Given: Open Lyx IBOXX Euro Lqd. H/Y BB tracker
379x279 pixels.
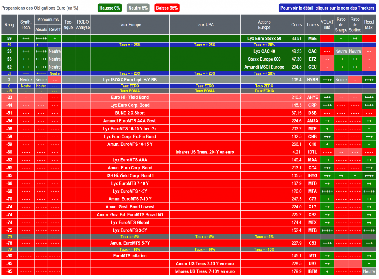Looking at the screenshot, I should (130, 80).
